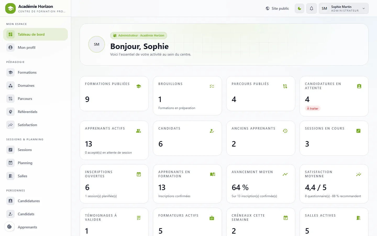The width and height of the screenshot is (377, 236).
Task: Click the Avancement moyen trend icon
Action: point(285,174)
